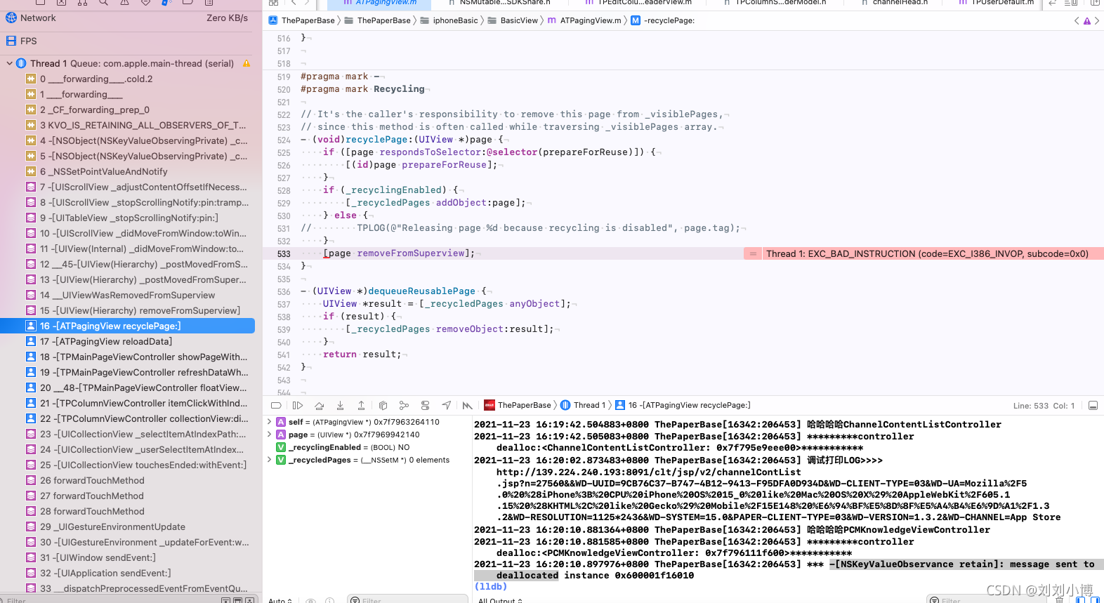
Task: Click the dequeueReusablePage method name
Action: pyautogui.click(x=421, y=291)
